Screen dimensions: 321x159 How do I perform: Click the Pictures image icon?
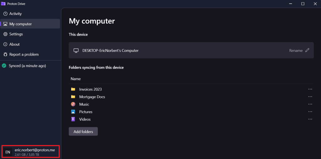[73, 112]
